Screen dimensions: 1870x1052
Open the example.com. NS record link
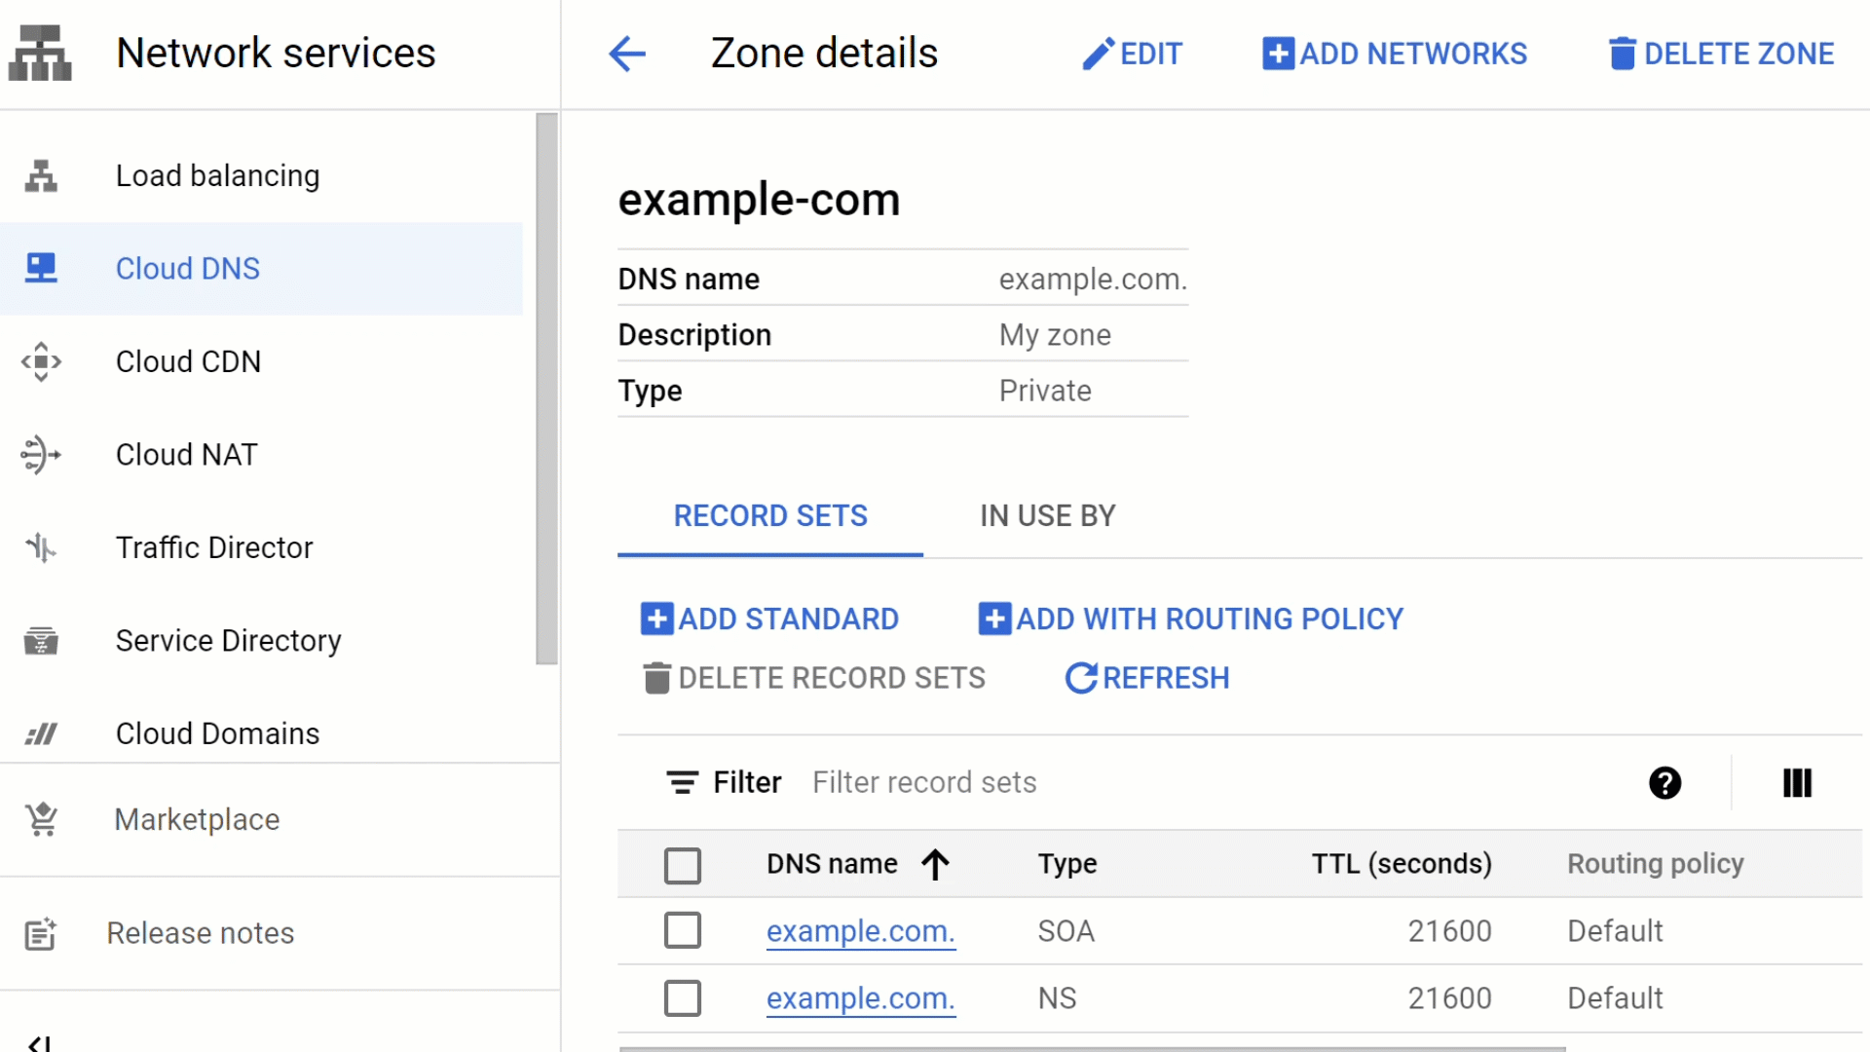point(861,998)
